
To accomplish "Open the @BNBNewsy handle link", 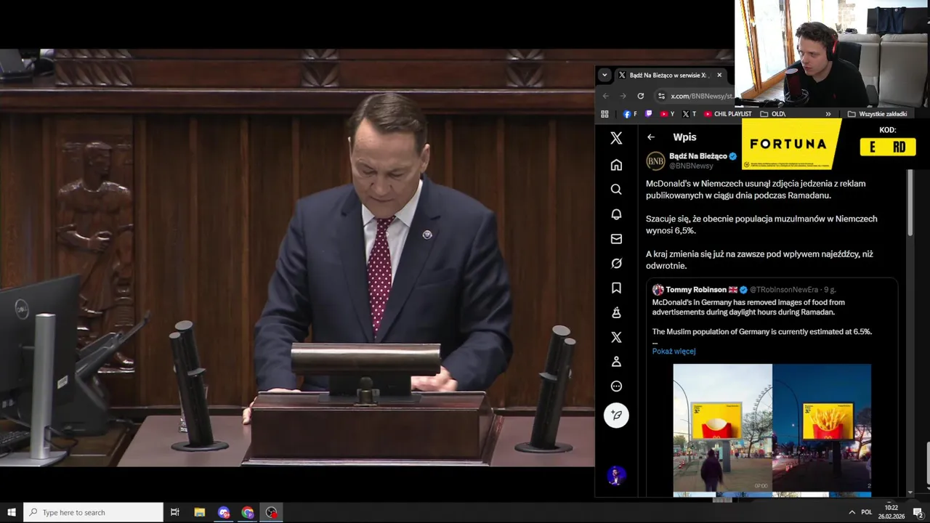I will coord(691,166).
